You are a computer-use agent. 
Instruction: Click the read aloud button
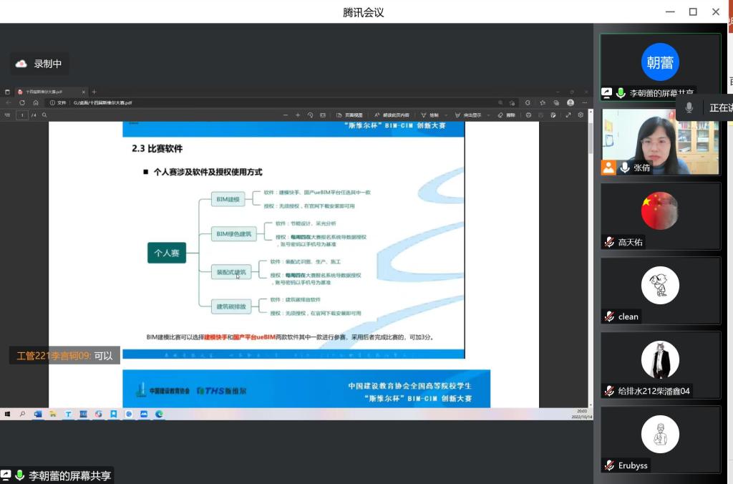(x=392, y=115)
